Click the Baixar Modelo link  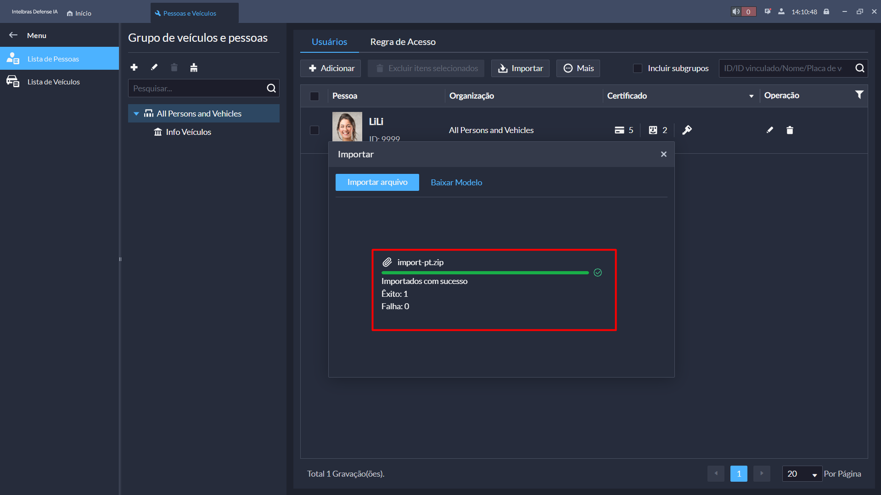point(456,182)
